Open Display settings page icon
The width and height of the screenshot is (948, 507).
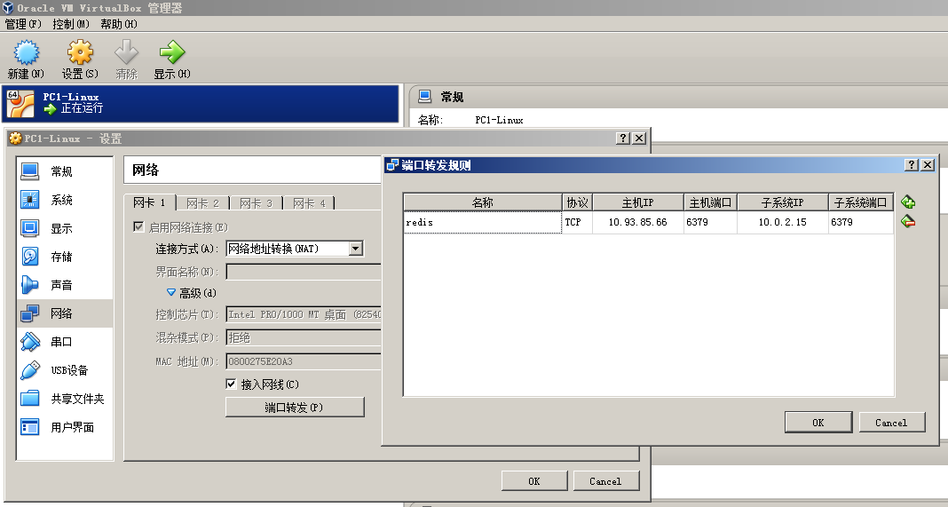pyautogui.click(x=29, y=228)
